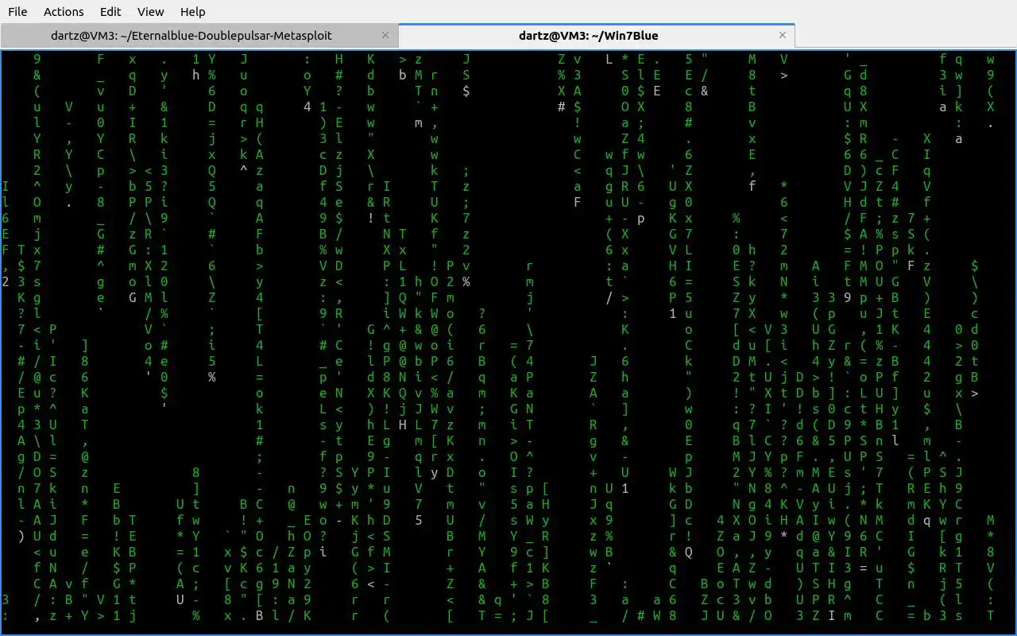This screenshot has height=636, width=1017.
Task: Close the Eternalblue-Doublepulsar-Metasploit tab
Action: pyautogui.click(x=385, y=35)
